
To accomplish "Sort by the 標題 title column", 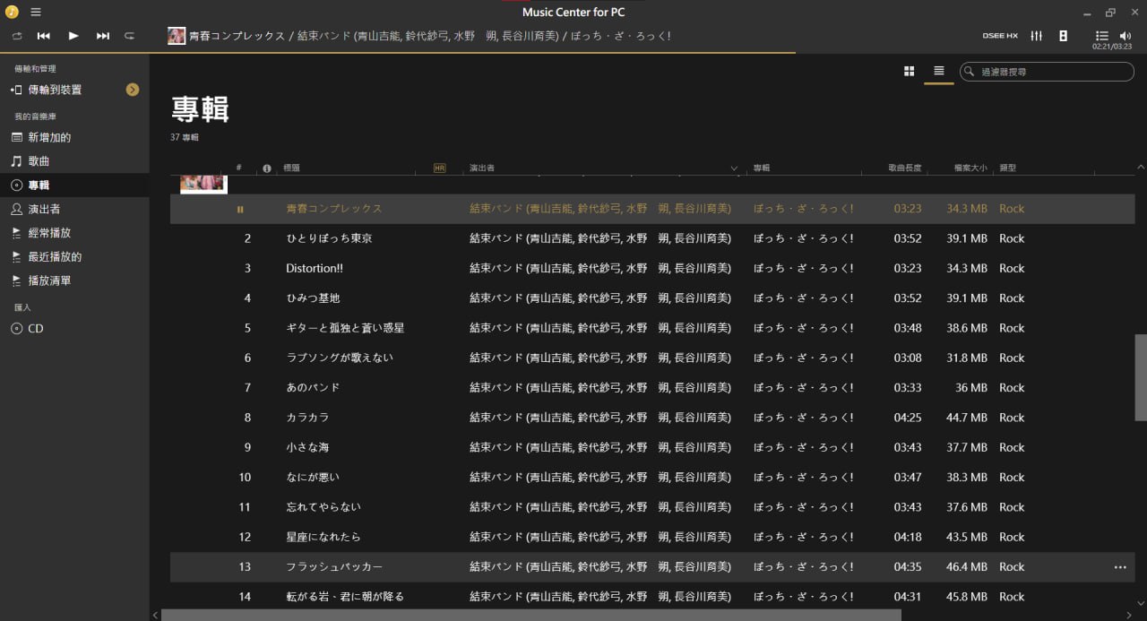I will click(291, 168).
